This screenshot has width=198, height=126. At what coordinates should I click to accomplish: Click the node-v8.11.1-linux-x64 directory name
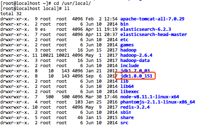click(x=150, y=97)
